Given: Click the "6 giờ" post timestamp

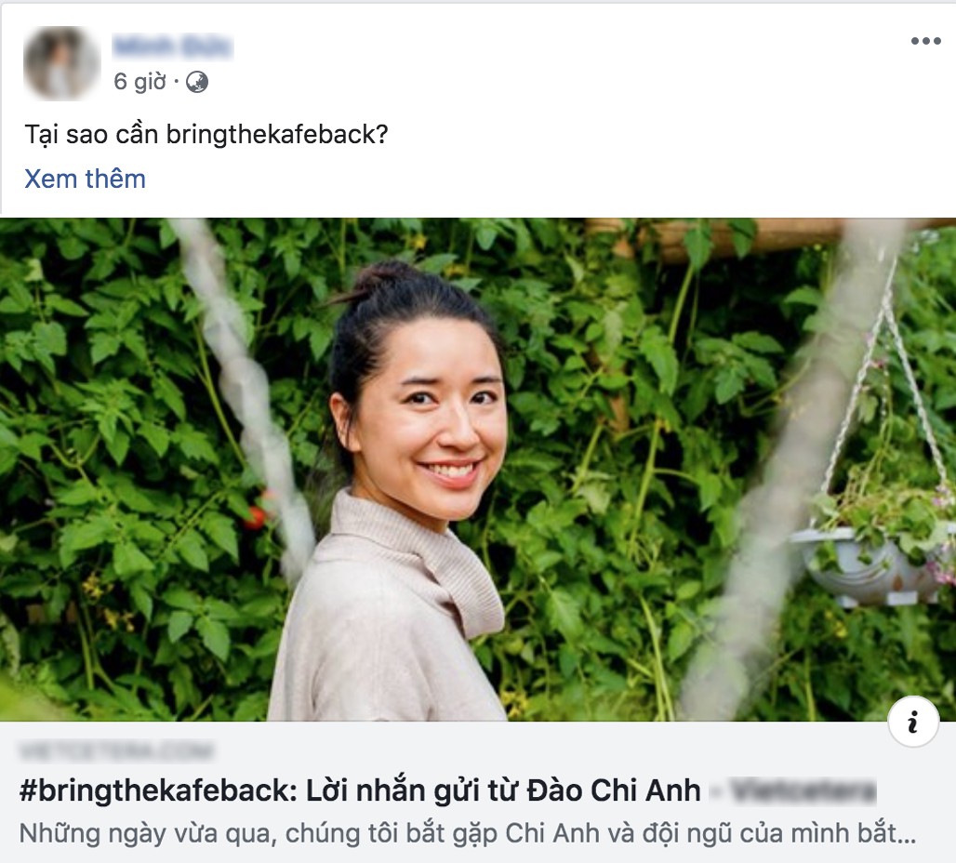Looking at the screenshot, I should 139,82.
